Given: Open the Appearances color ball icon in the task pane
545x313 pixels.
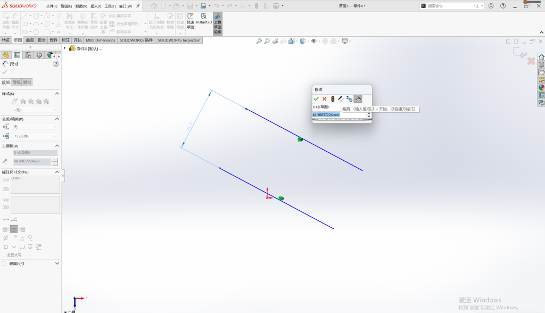Looking at the screenshot, I should [x=541, y=87].
